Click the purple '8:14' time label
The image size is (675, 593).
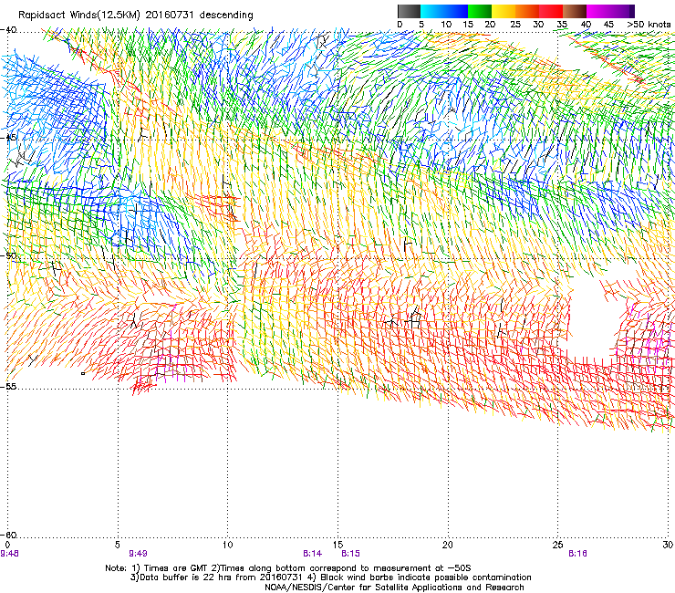(312, 554)
